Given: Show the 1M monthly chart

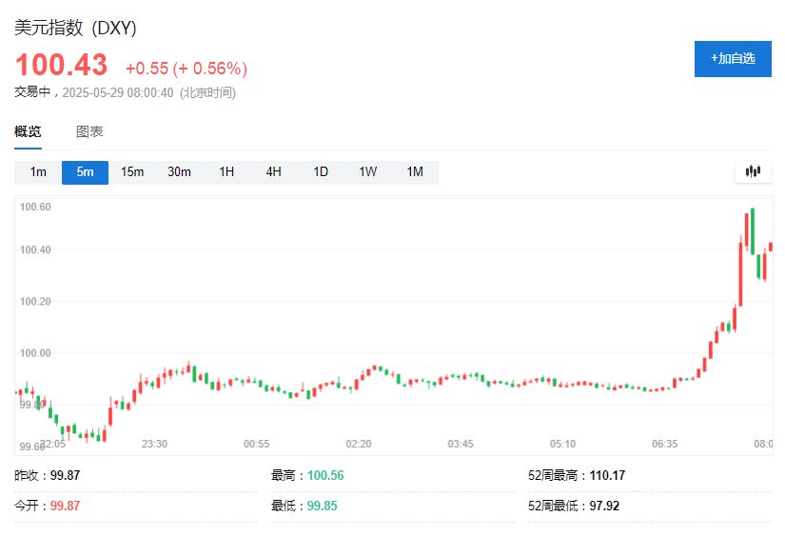Looking at the screenshot, I should [x=415, y=172].
